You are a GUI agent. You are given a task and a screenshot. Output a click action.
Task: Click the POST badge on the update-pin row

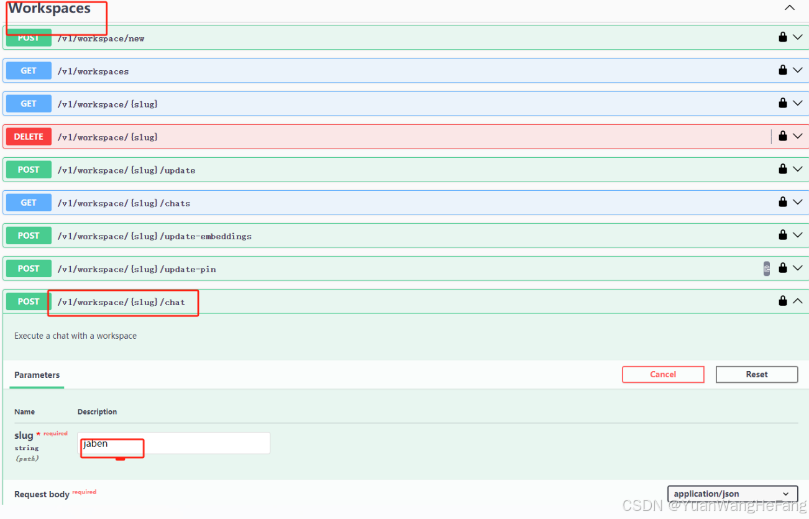pos(29,268)
